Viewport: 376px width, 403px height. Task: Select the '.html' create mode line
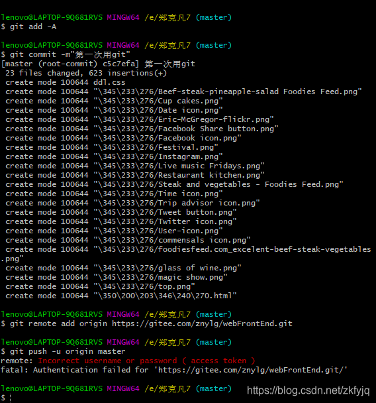[121, 295]
